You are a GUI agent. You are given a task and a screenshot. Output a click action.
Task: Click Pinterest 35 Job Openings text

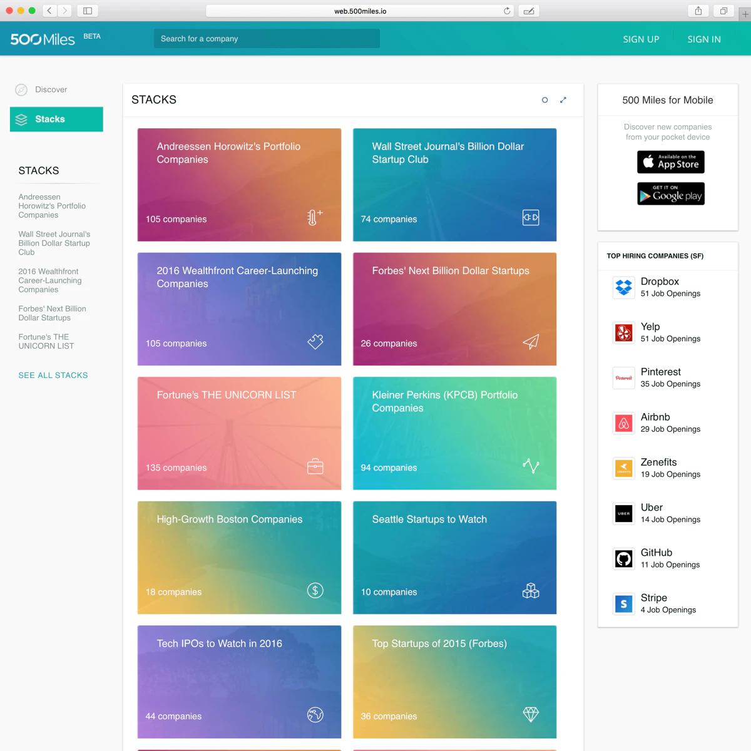(x=670, y=384)
